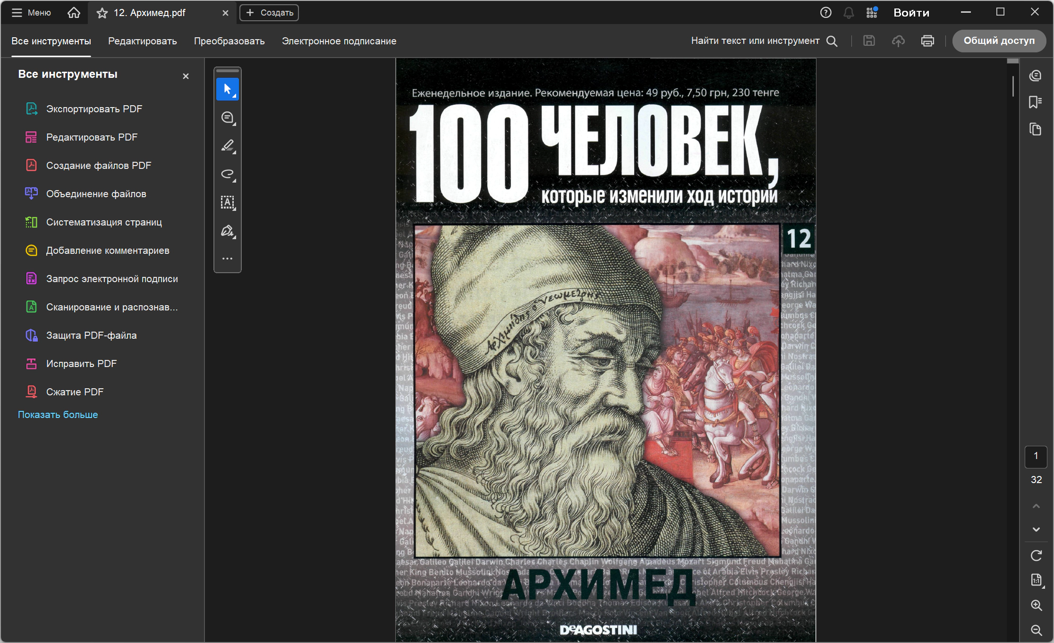Click the Общий доступ share button
Screen dimensions: 1054x643
[999, 41]
